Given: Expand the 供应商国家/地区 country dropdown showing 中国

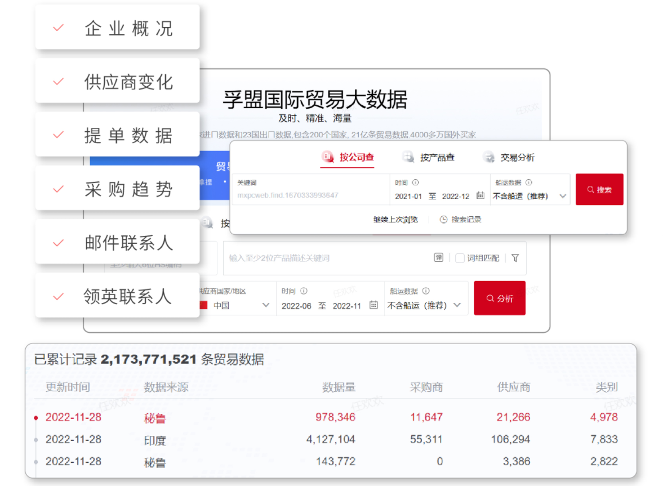Looking at the screenshot, I should click(265, 306).
